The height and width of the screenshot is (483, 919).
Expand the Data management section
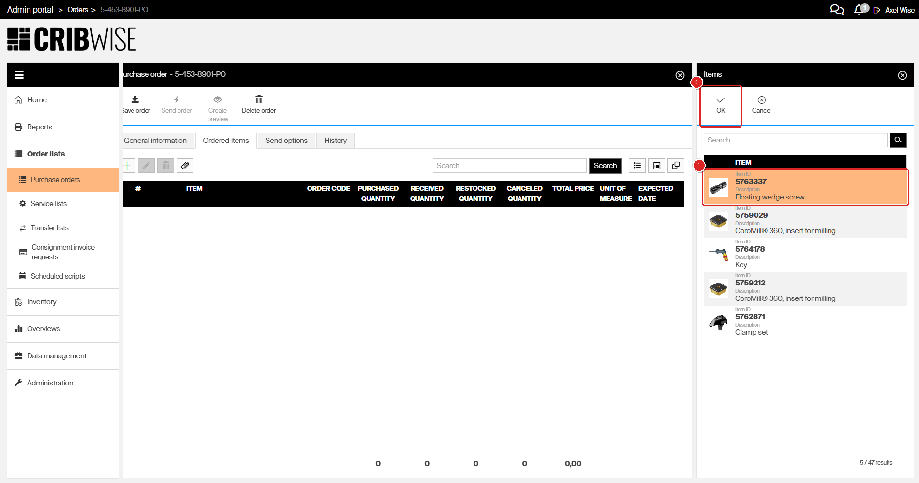click(x=57, y=356)
